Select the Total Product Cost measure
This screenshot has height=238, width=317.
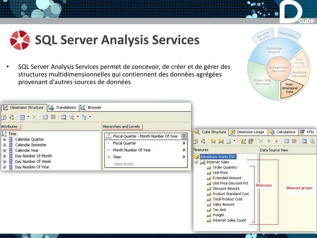click(228, 199)
